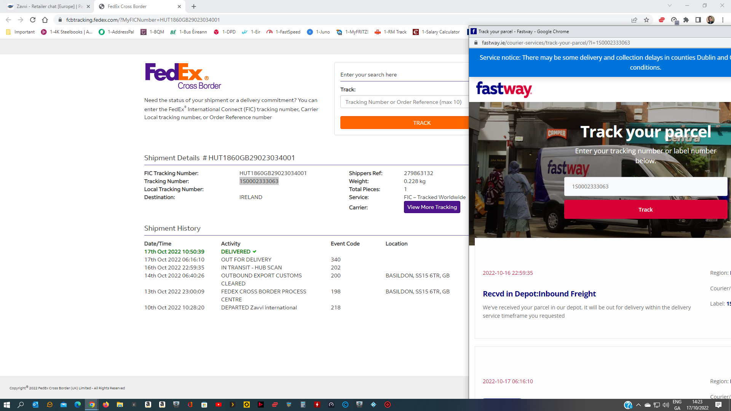This screenshot has width=731, height=411.
Task: Open the 1-RM Track bookmark
Action: pyautogui.click(x=391, y=32)
